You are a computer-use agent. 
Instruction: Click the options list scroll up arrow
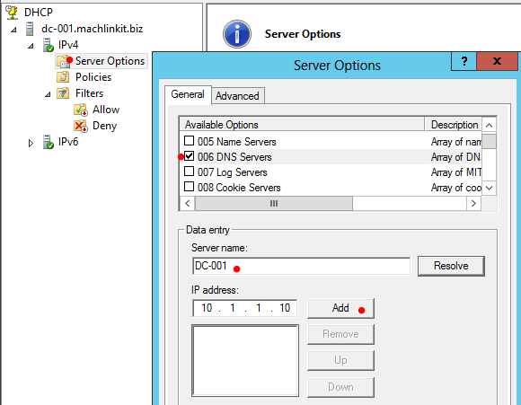(489, 125)
